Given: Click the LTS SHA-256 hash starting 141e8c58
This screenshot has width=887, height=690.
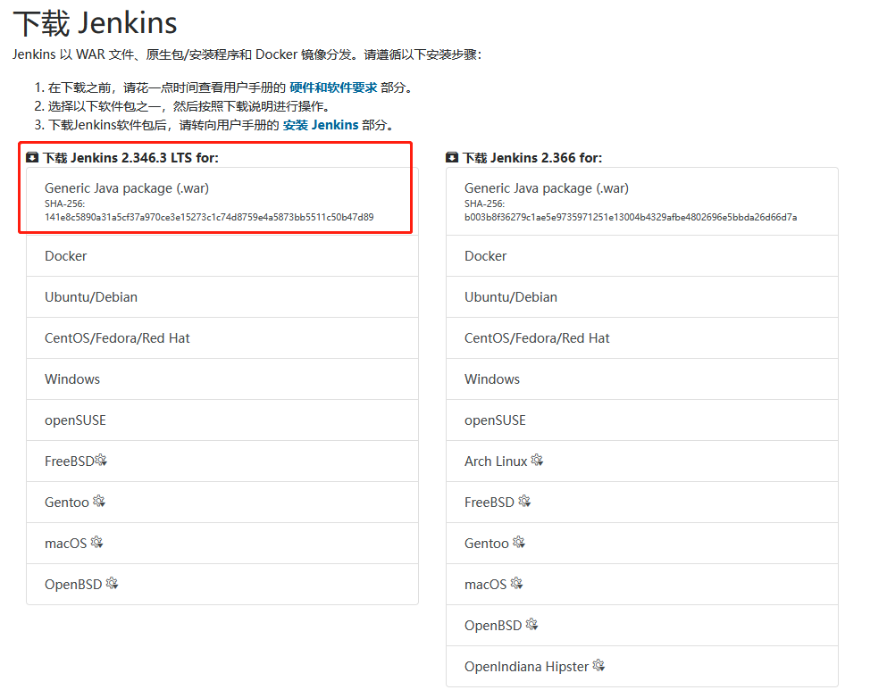Looking at the screenshot, I should [209, 217].
